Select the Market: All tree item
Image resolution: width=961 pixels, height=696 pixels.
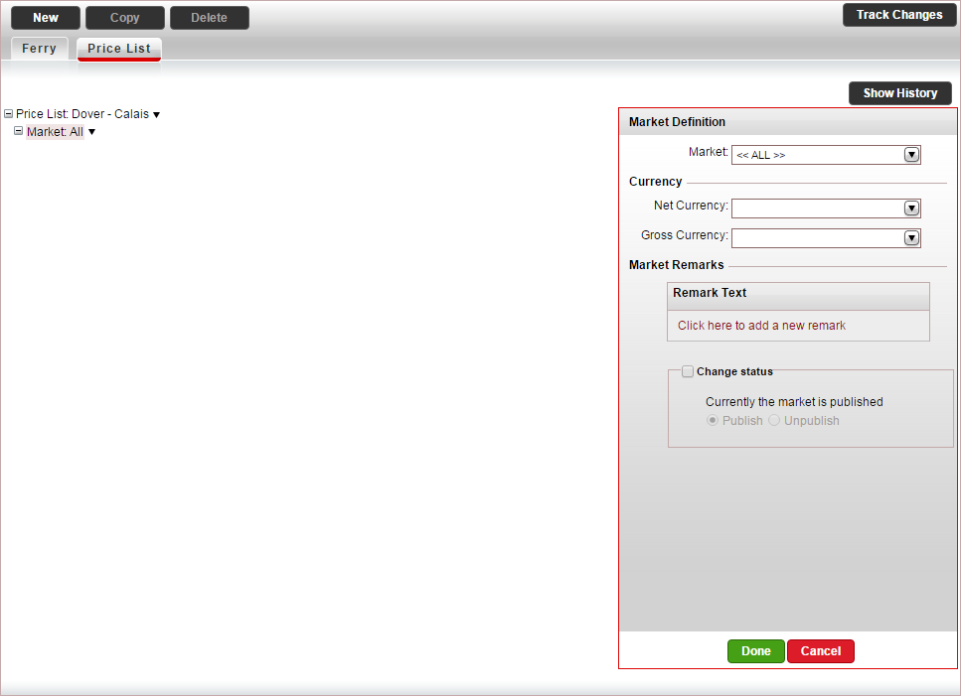[x=56, y=132]
